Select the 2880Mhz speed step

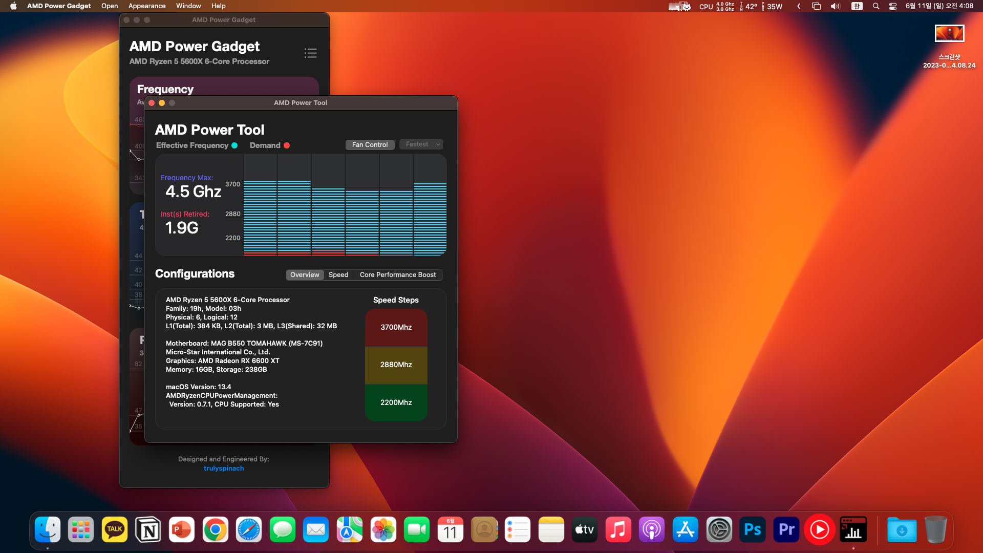point(396,365)
